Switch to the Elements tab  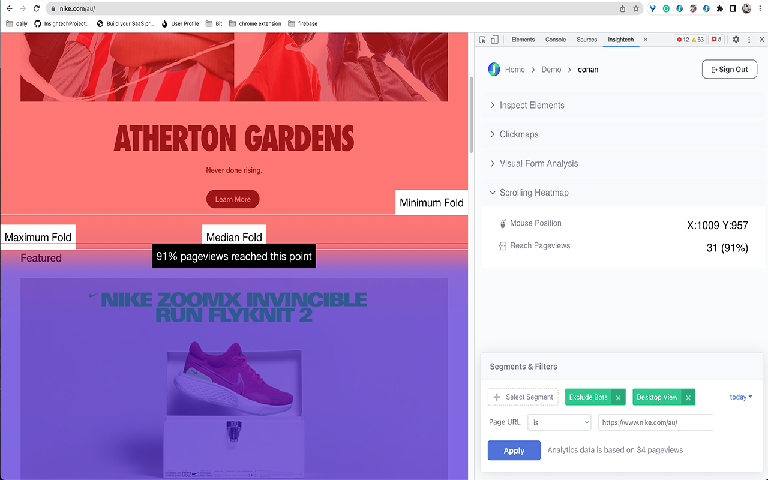click(523, 40)
